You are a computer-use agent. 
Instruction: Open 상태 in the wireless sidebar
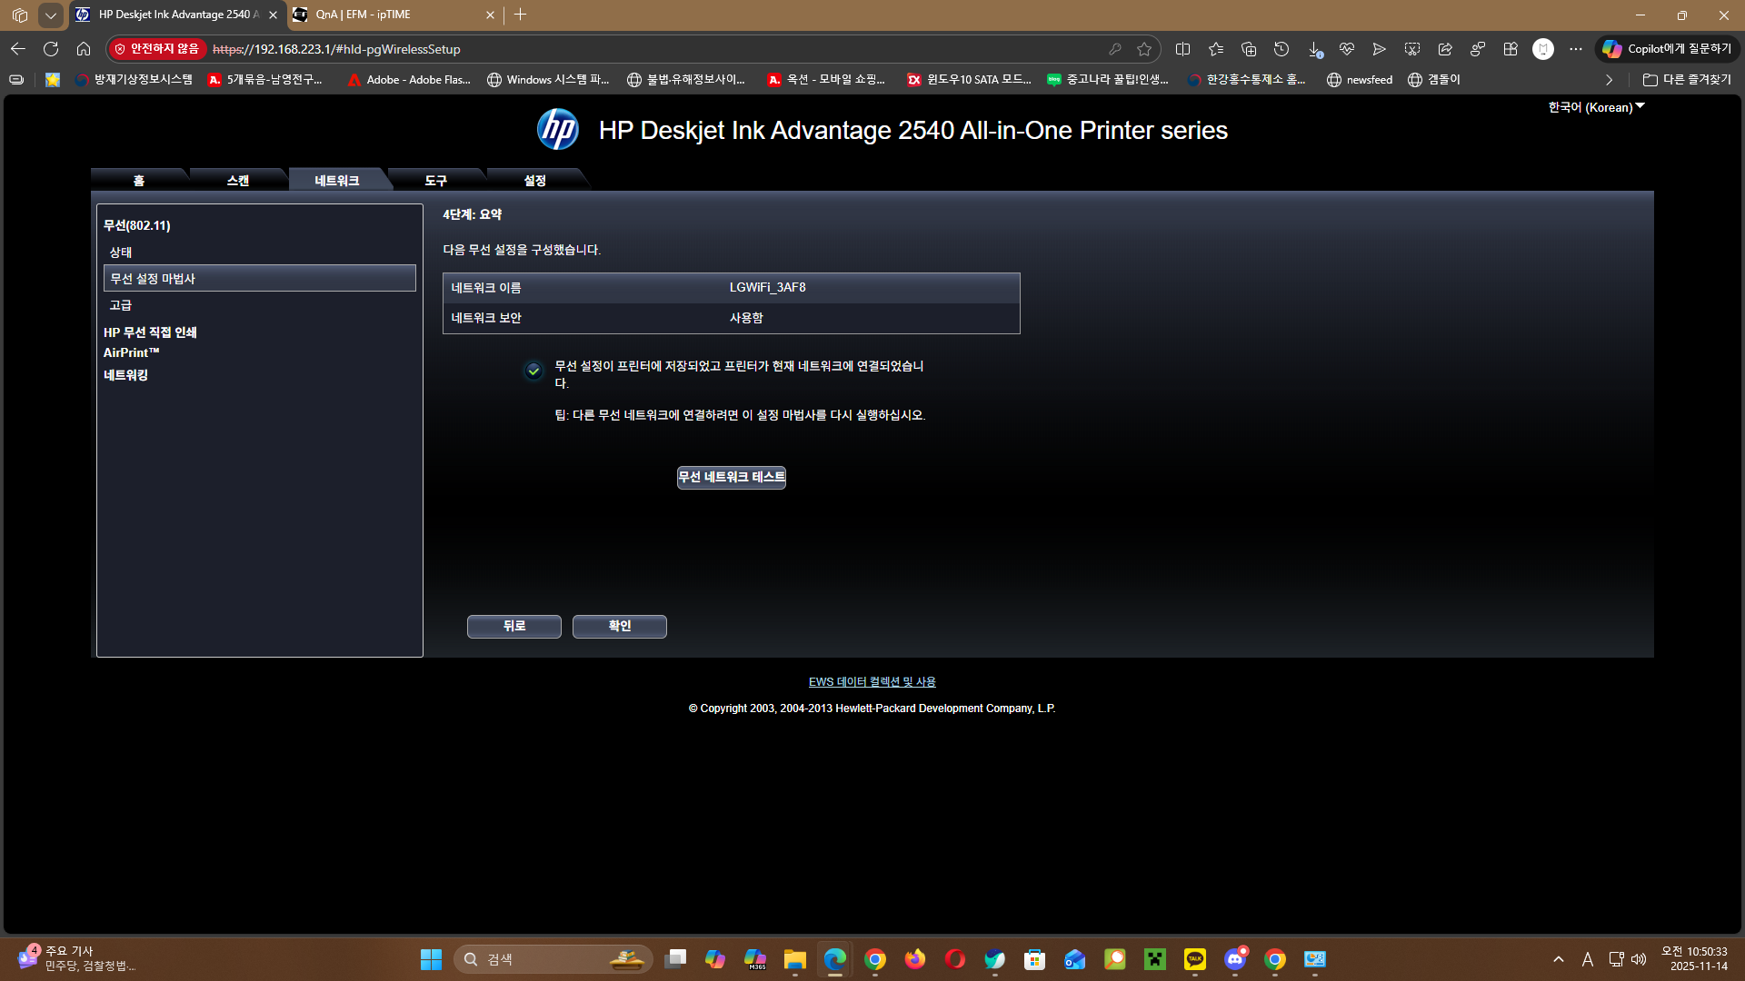pyautogui.click(x=121, y=252)
